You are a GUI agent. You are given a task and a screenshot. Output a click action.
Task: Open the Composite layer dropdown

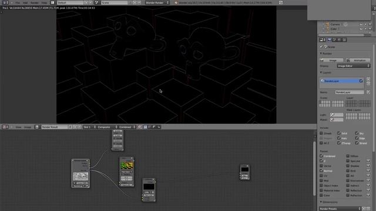tap(107, 127)
